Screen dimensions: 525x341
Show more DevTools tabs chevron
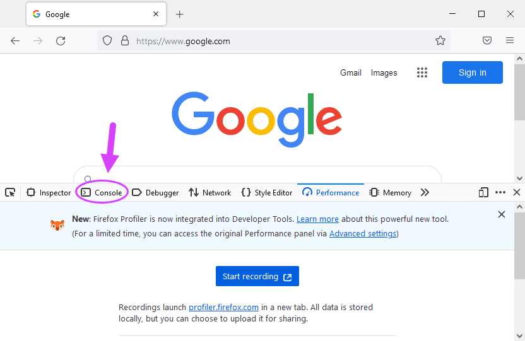pos(425,192)
